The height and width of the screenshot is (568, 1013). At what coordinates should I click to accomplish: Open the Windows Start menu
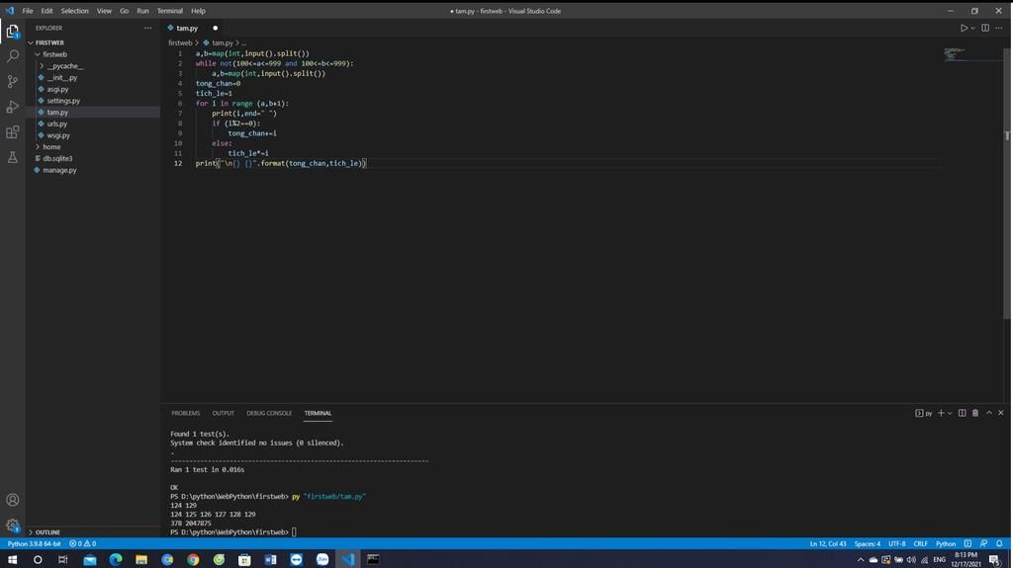[12, 559]
